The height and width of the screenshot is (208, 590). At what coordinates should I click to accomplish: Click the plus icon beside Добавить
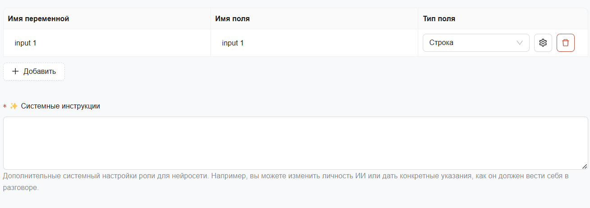(15, 71)
